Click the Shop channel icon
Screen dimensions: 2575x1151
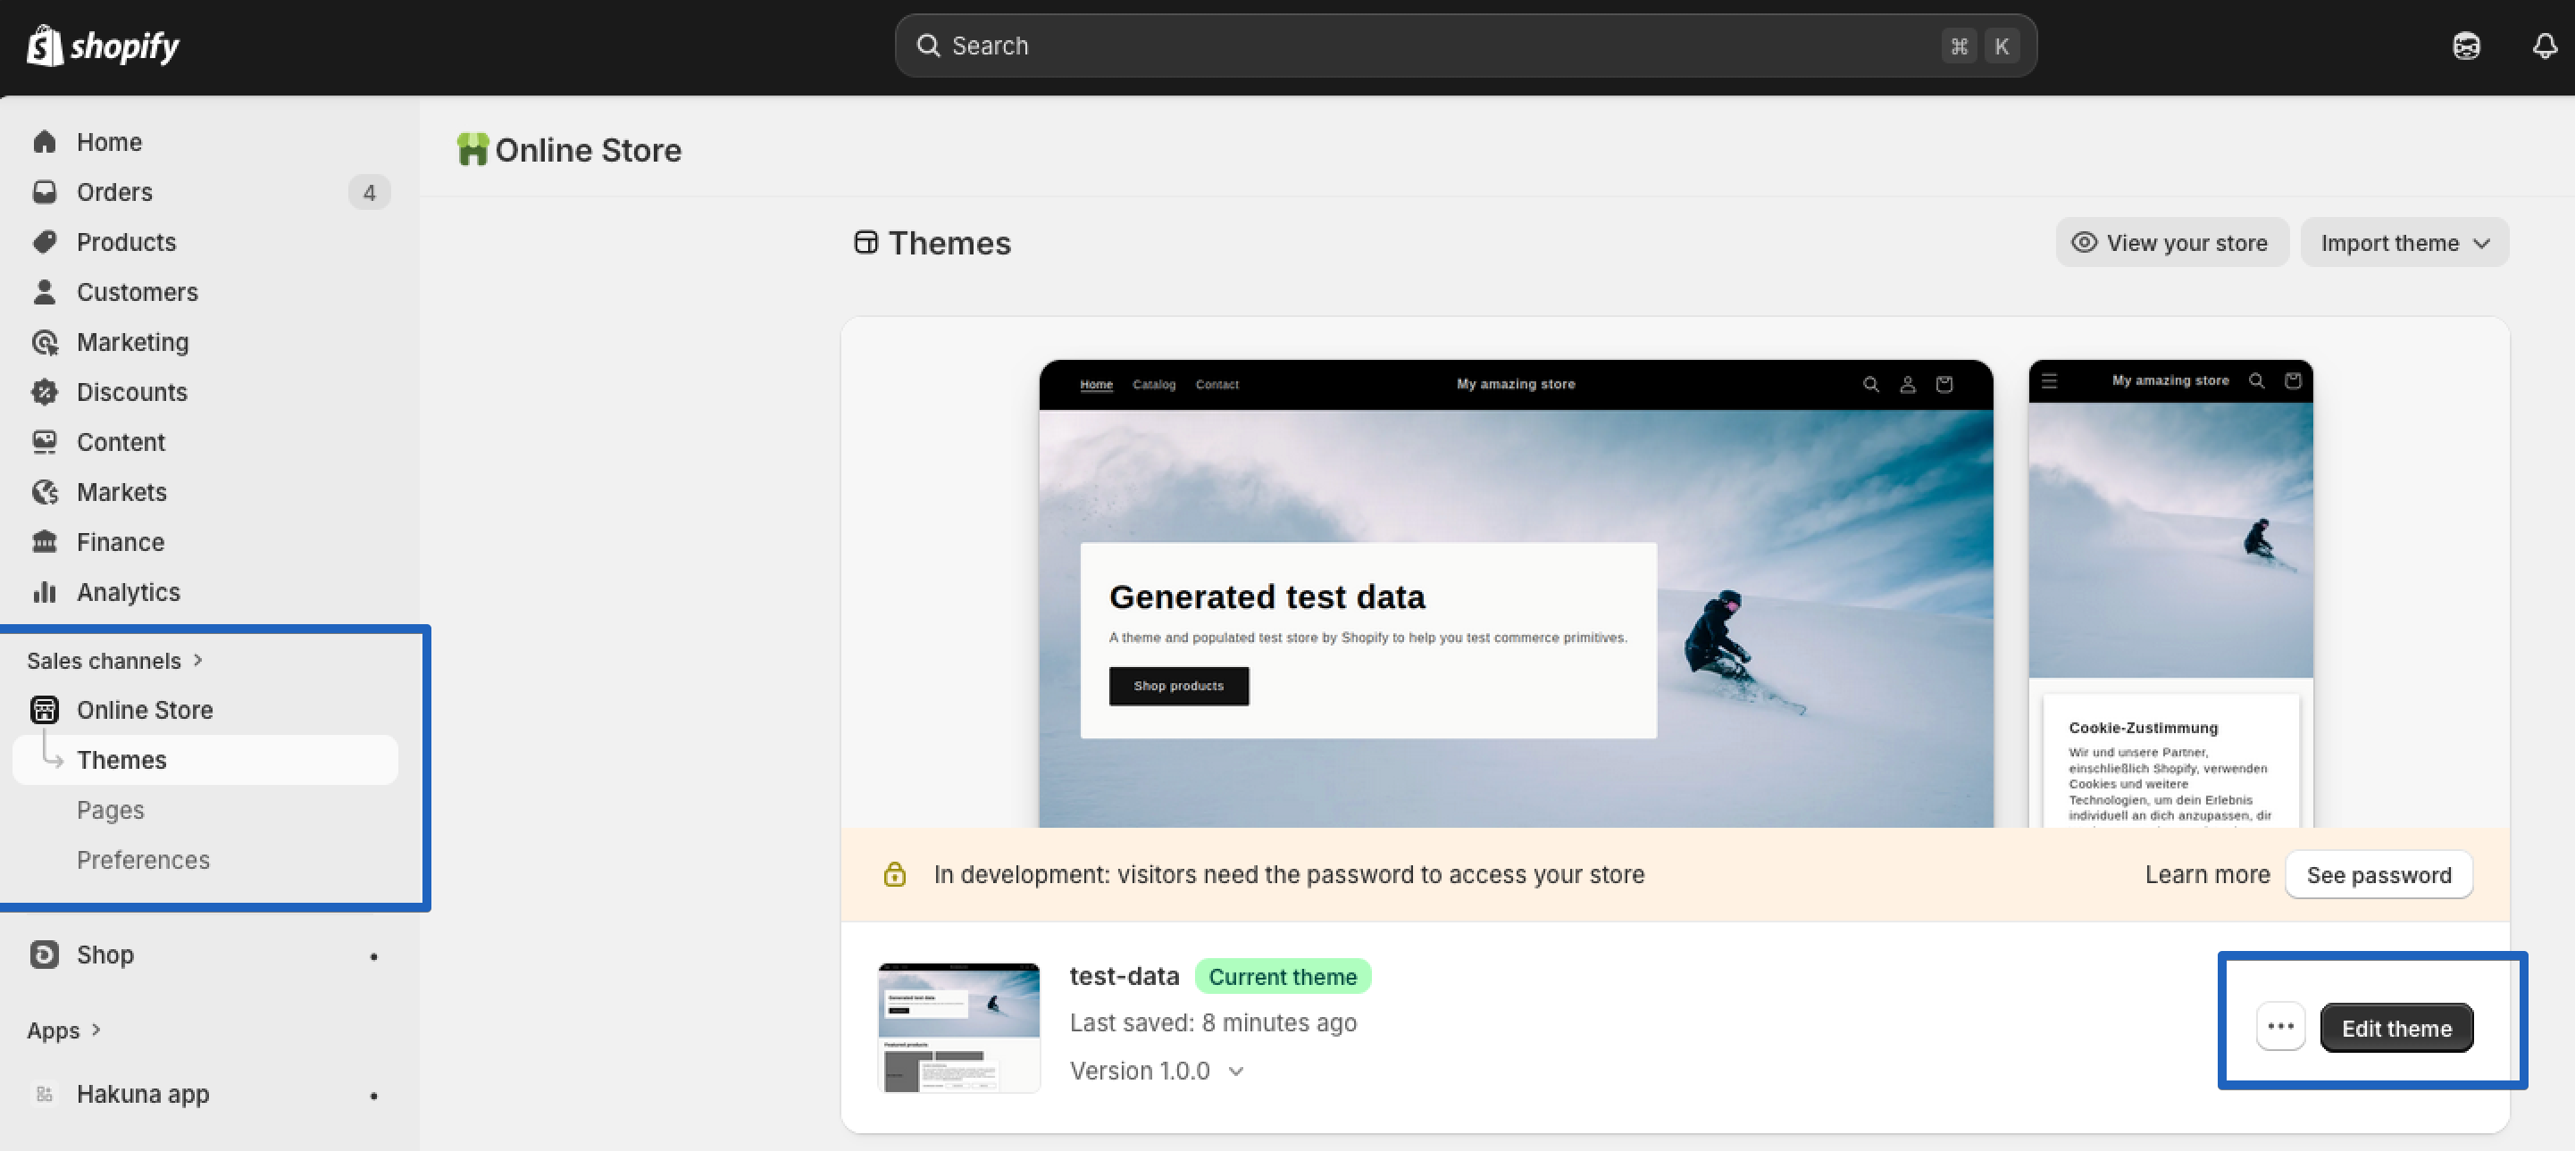(44, 955)
